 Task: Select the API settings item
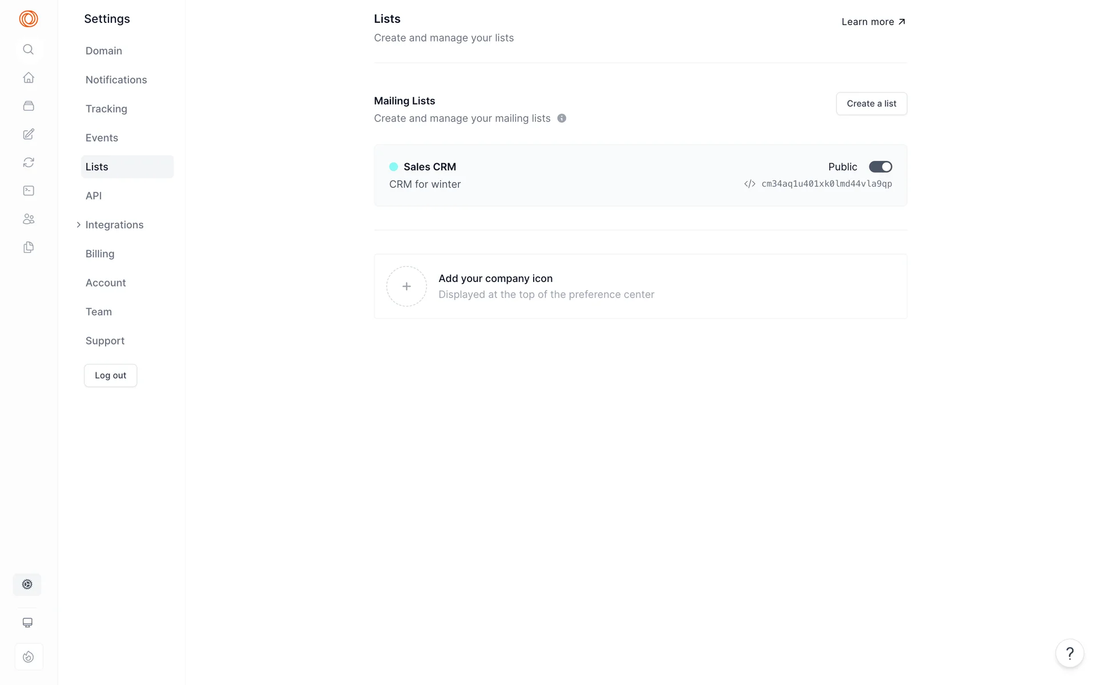point(94,196)
